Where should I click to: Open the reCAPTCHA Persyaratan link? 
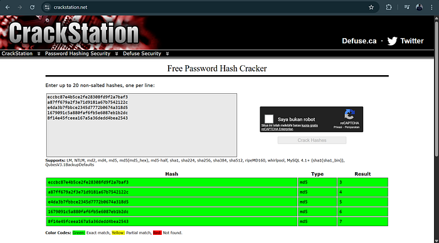click(x=352, y=127)
